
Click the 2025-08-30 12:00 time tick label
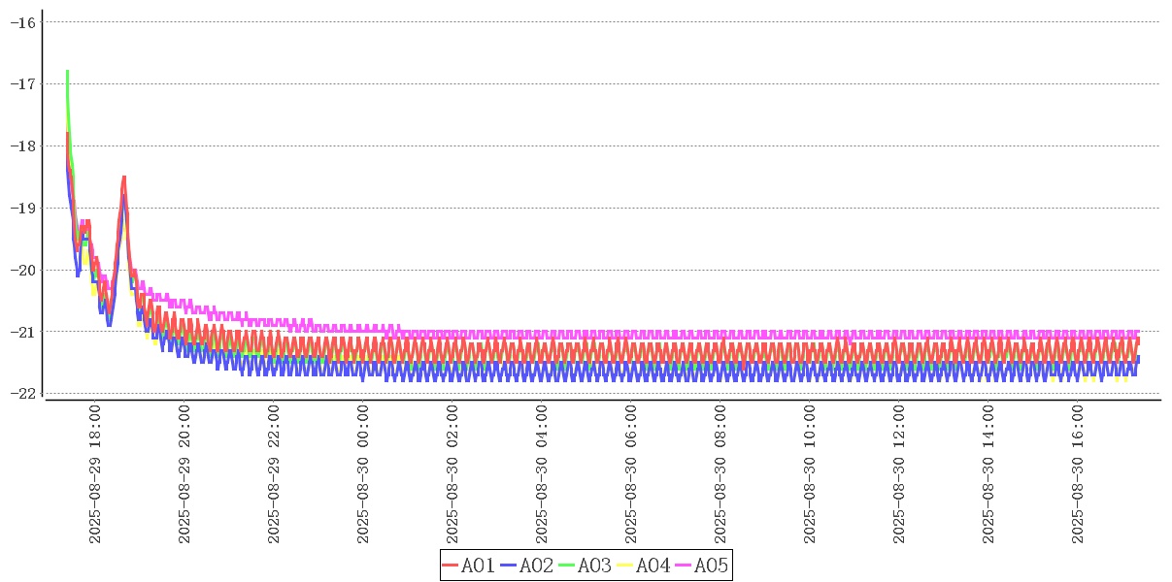click(x=899, y=474)
